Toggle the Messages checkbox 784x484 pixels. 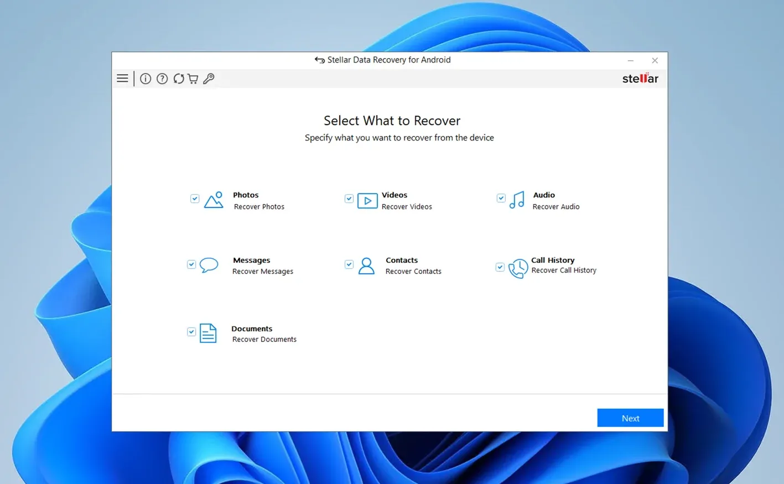pos(191,264)
